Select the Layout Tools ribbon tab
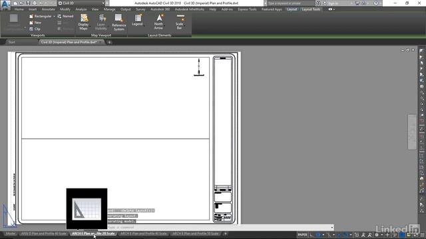 311,9
